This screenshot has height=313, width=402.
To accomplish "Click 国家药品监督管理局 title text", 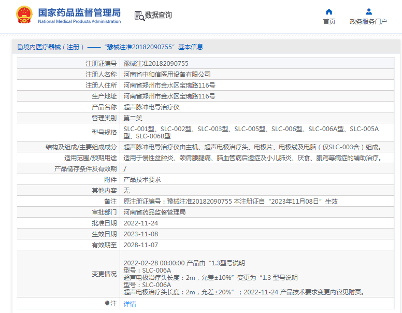I will (x=79, y=12).
